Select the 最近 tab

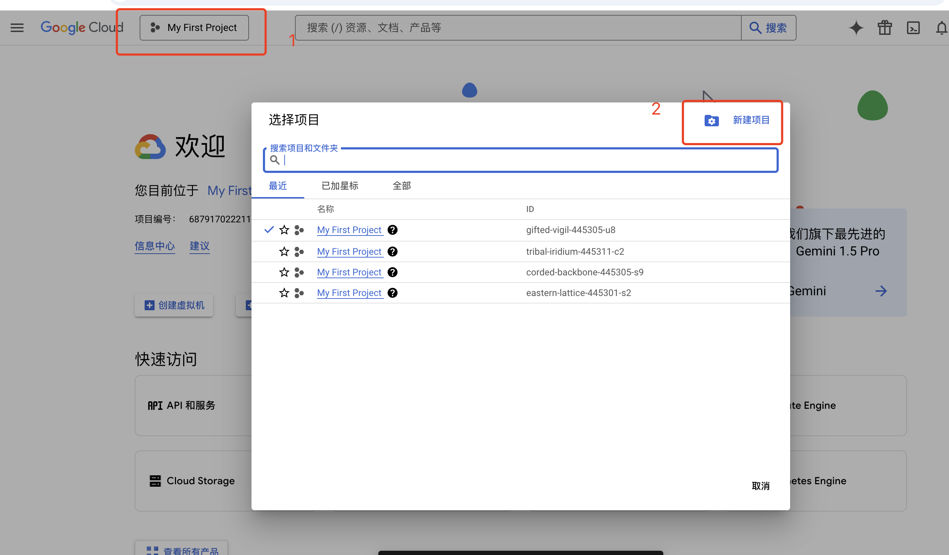tap(278, 186)
